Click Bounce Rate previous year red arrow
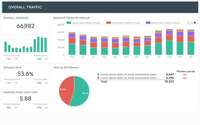 [46, 83]
